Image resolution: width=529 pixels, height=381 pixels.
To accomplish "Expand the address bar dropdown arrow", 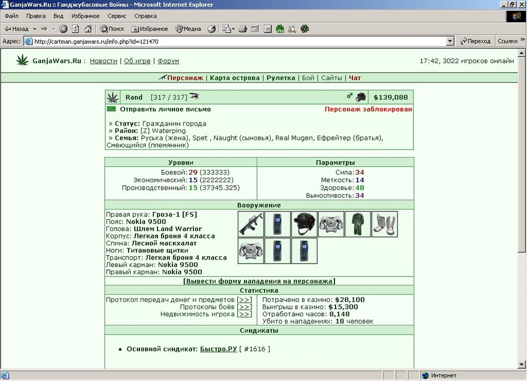I will [x=450, y=41].
